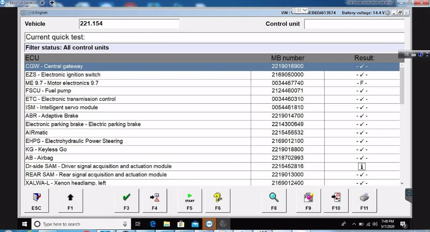This screenshot has height=232, width=430.
Task: Click the scroll up arrow of the ECU list
Action: (x=402, y=65)
